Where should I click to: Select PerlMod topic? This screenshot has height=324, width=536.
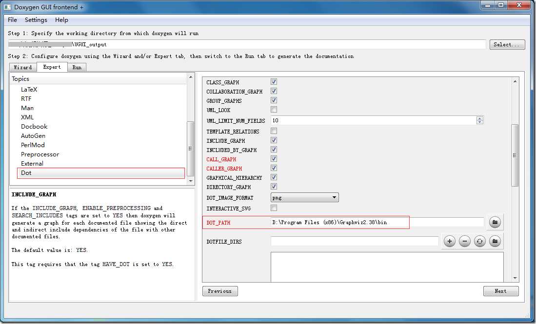pyautogui.click(x=33, y=145)
